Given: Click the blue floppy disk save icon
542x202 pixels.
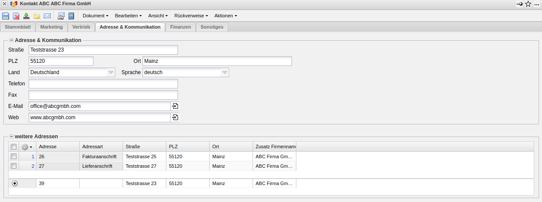Looking at the screenshot, I should tap(6, 16).
